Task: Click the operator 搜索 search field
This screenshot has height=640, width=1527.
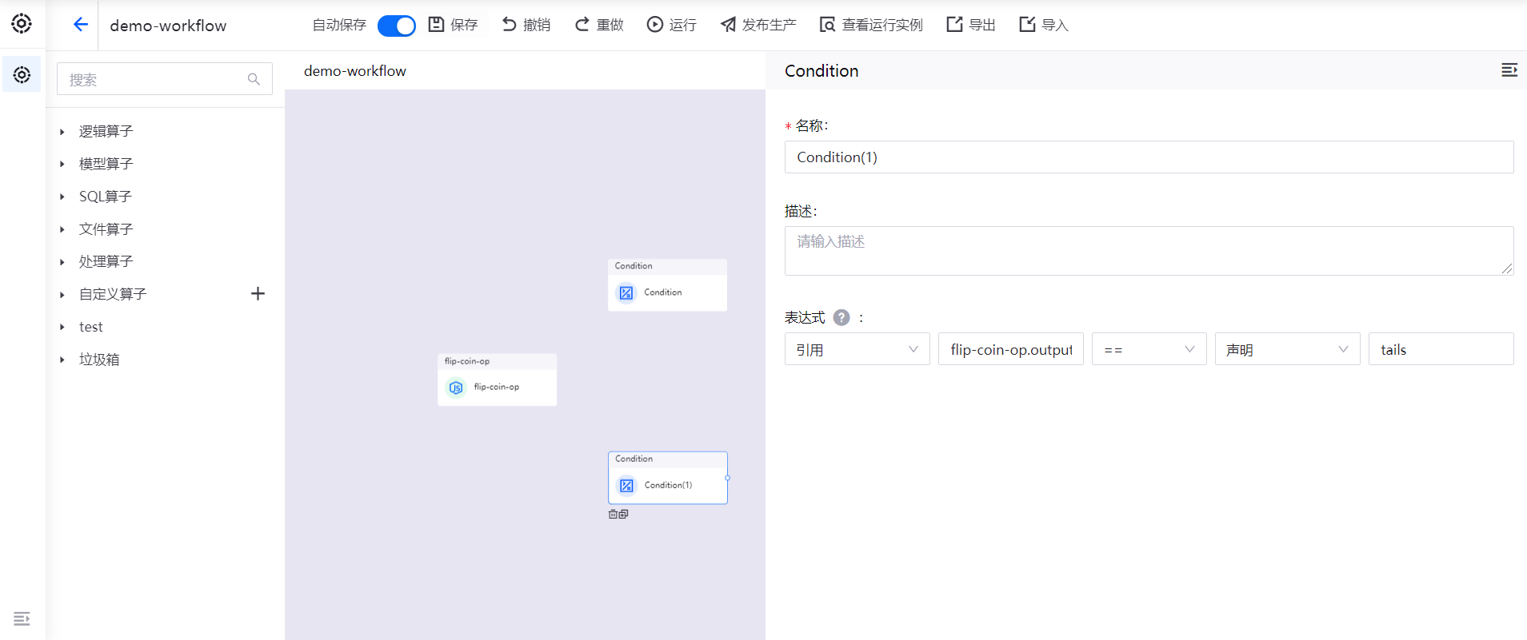Action: [x=165, y=79]
